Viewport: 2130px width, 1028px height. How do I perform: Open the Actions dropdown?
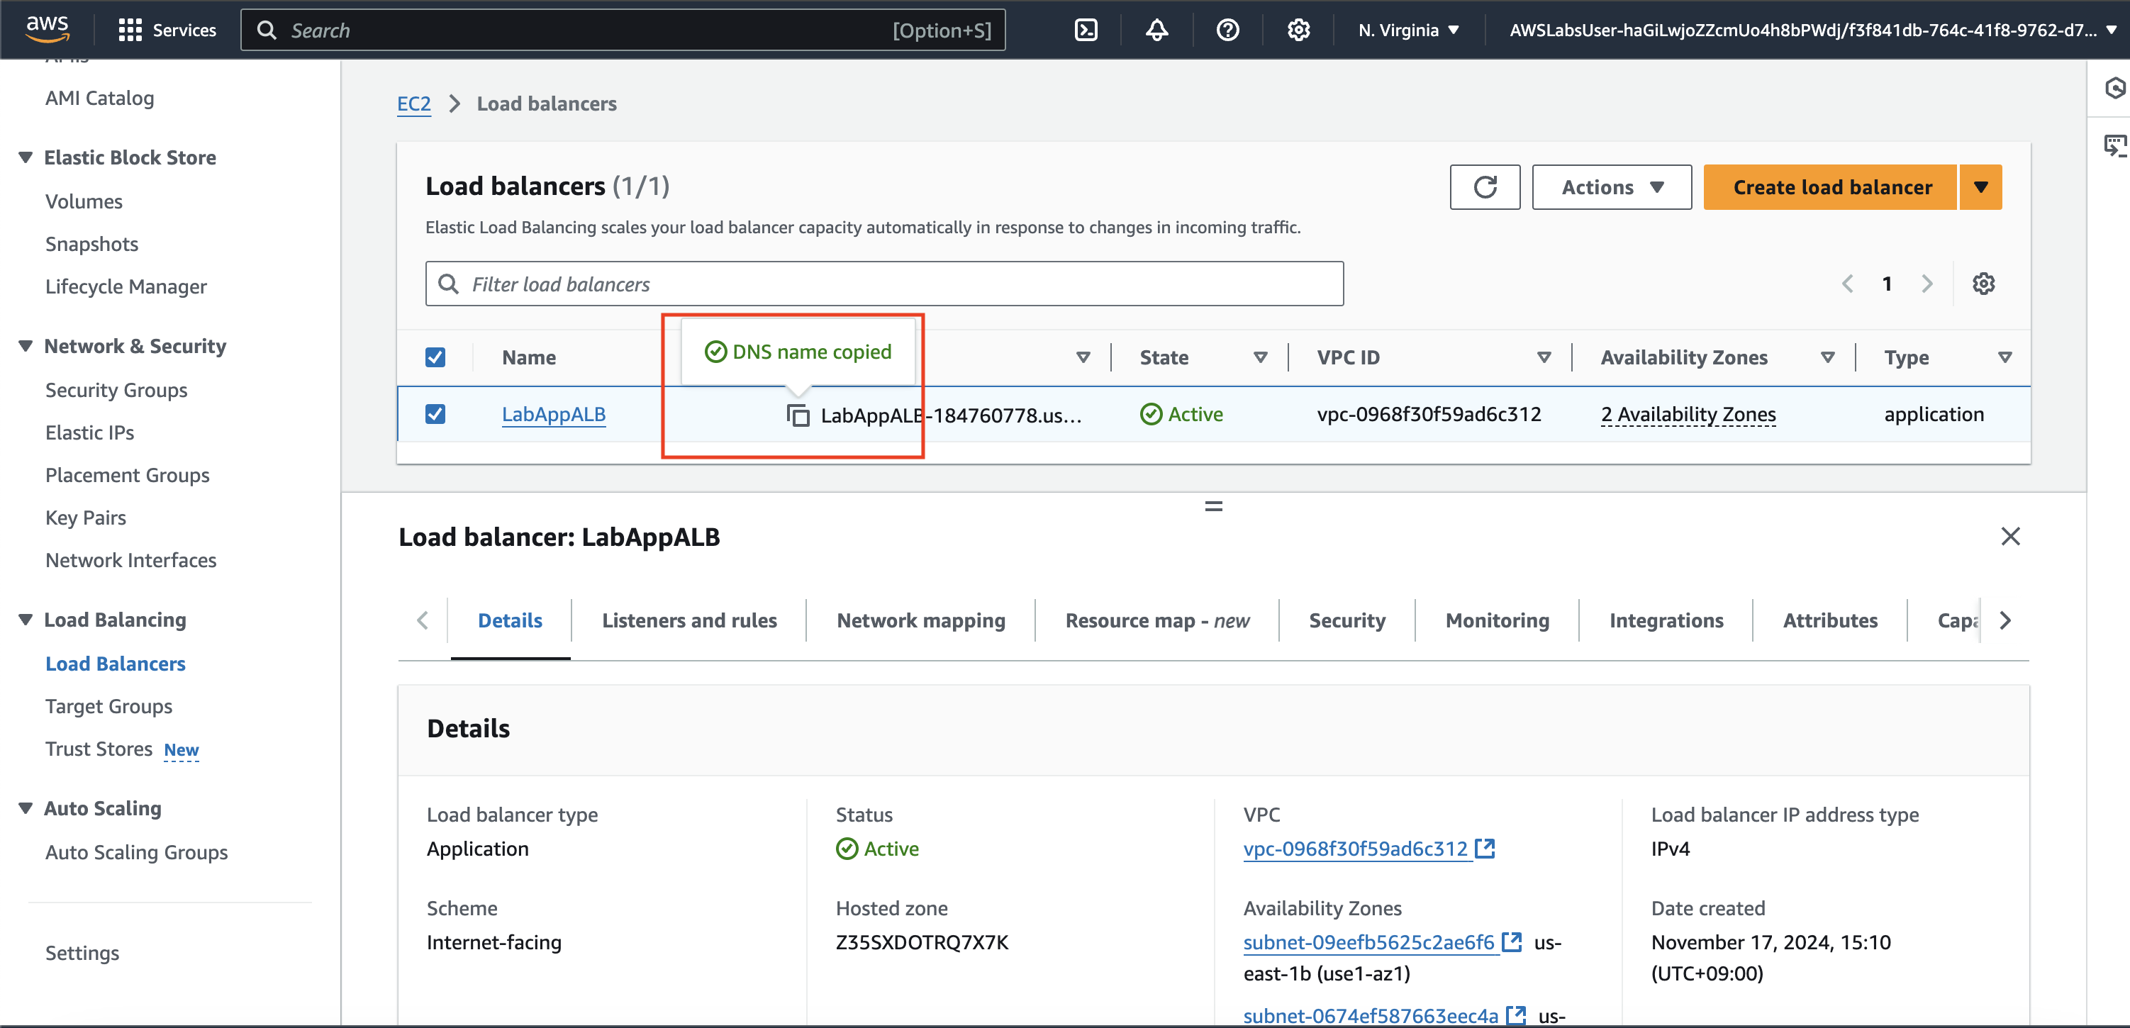[1611, 187]
